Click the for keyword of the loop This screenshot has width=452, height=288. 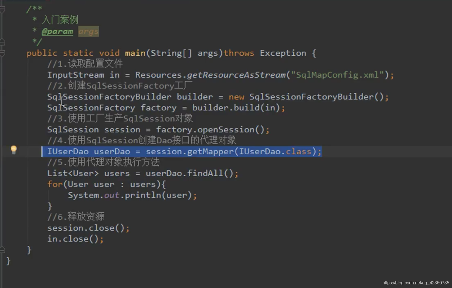pos(55,184)
